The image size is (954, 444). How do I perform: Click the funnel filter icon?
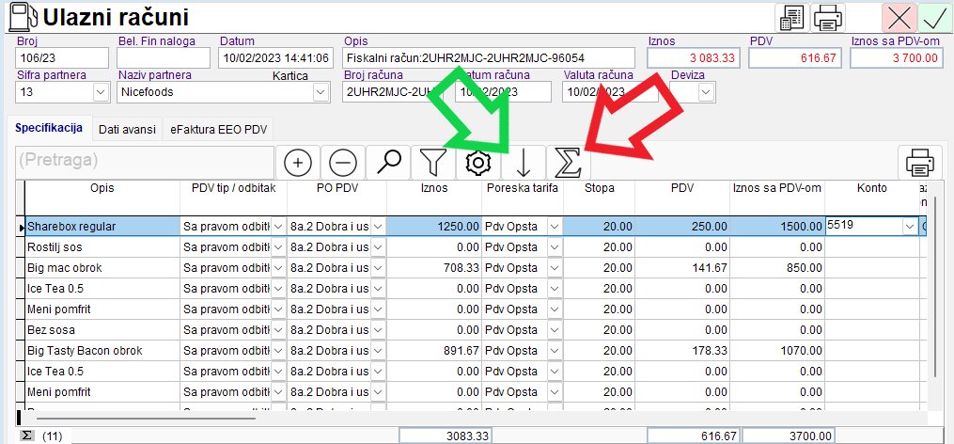point(432,163)
